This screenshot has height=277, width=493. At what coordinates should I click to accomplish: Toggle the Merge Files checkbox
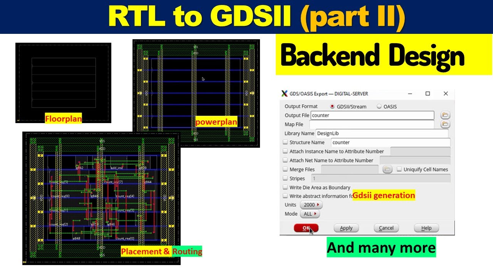point(285,169)
